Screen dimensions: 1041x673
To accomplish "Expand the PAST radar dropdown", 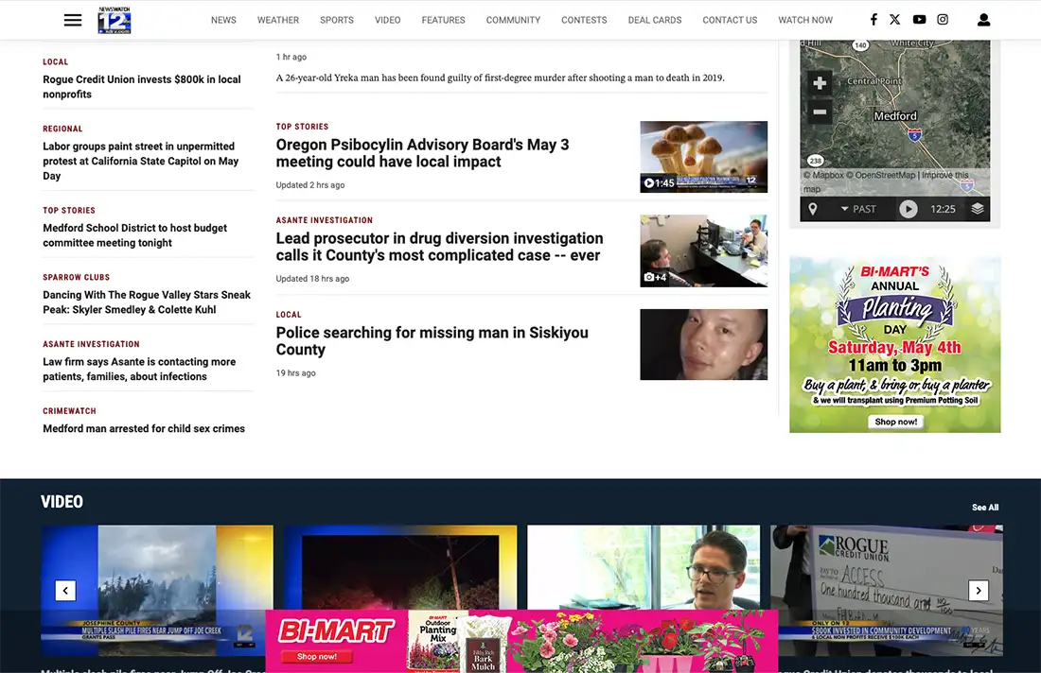I will pos(857,209).
